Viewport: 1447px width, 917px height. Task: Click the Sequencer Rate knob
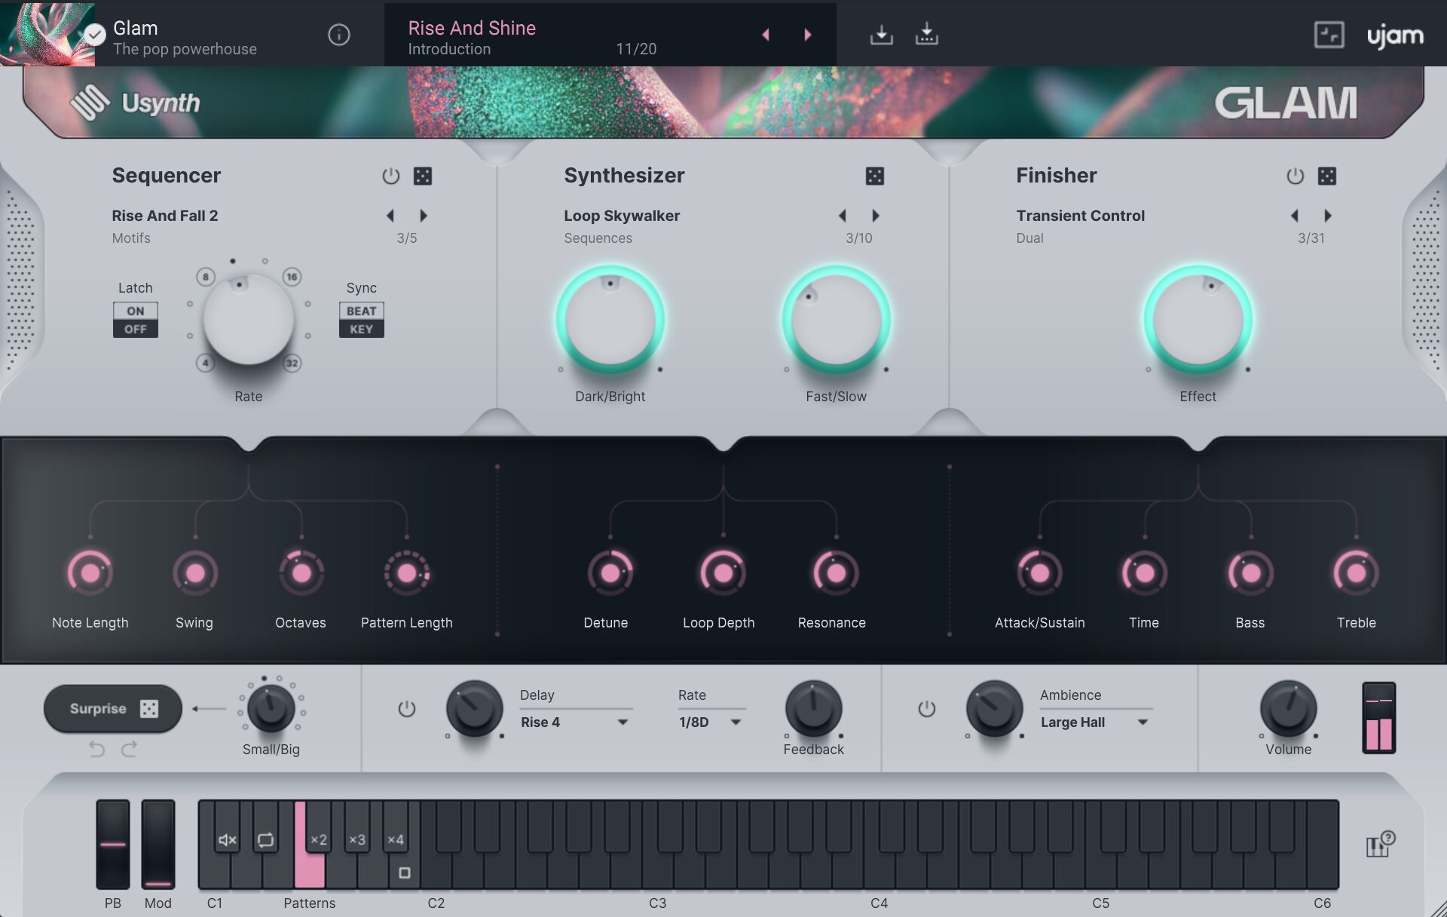[249, 320]
